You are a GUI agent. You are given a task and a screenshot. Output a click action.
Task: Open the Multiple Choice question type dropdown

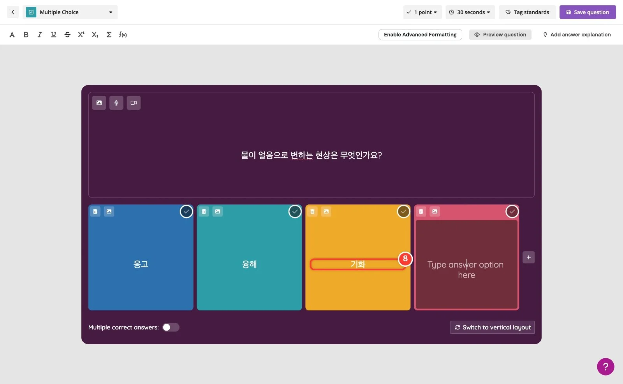[x=70, y=12]
